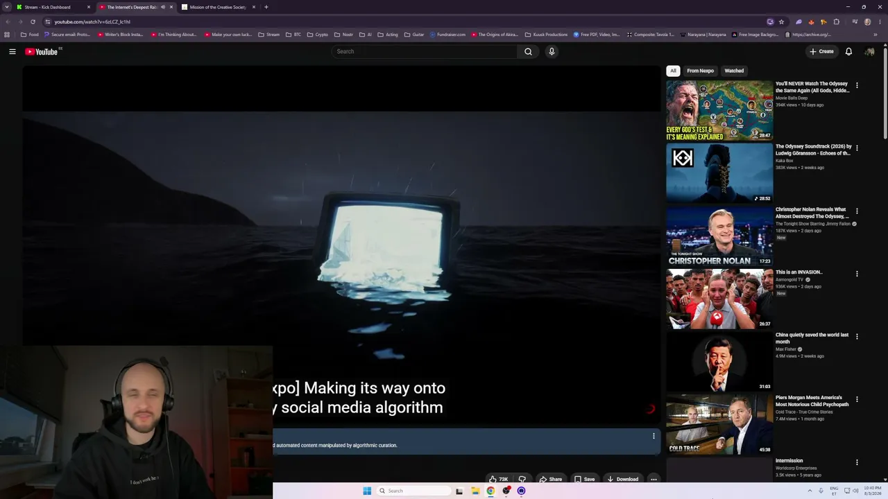The width and height of the screenshot is (888, 499).
Task: Open the Chrome extensions puzzle icon
Action: pyautogui.click(x=836, y=21)
